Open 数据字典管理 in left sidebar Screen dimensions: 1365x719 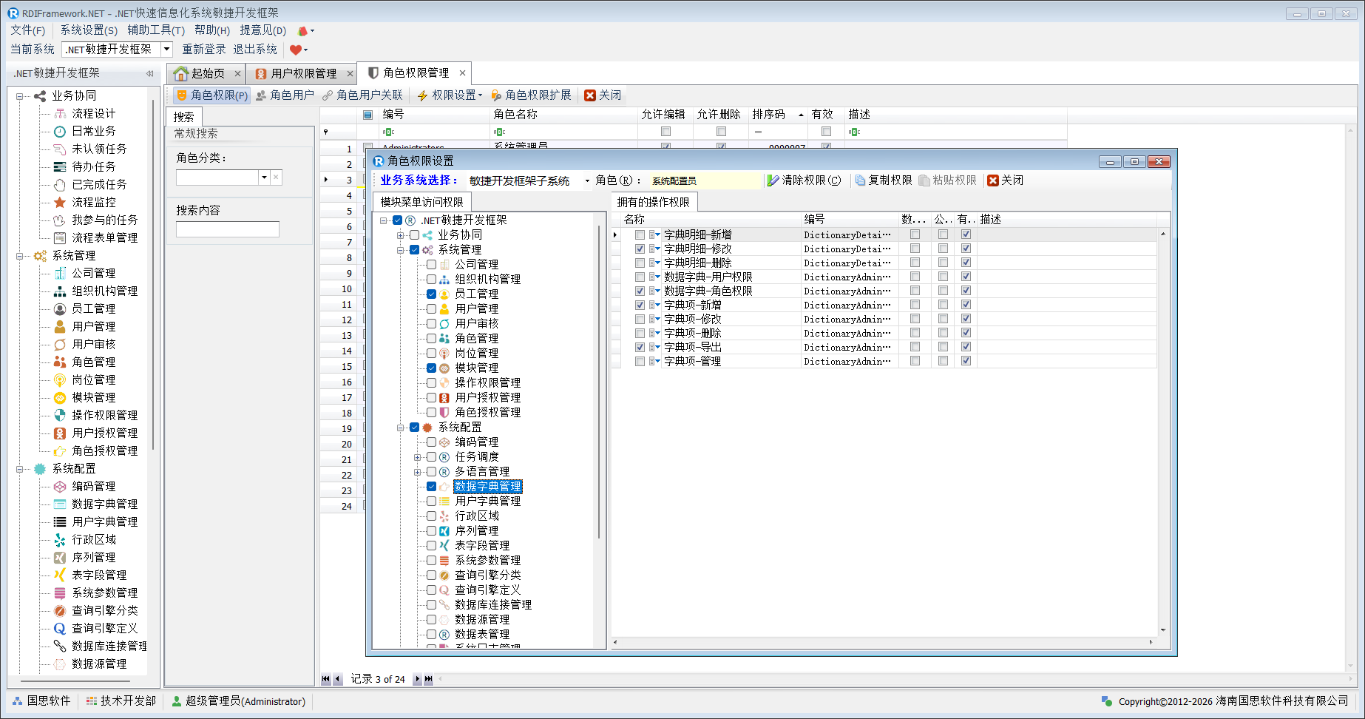pyautogui.click(x=104, y=504)
